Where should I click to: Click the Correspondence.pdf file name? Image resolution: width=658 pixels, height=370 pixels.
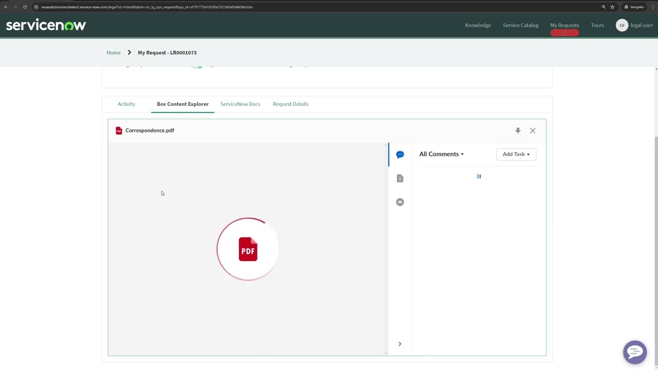tap(150, 131)
